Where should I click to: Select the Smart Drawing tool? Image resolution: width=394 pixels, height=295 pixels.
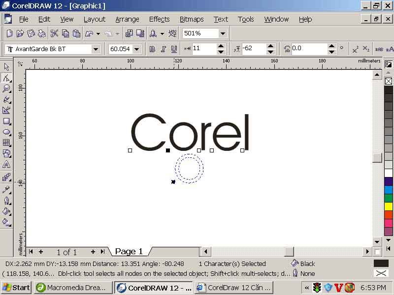(6, 110)
